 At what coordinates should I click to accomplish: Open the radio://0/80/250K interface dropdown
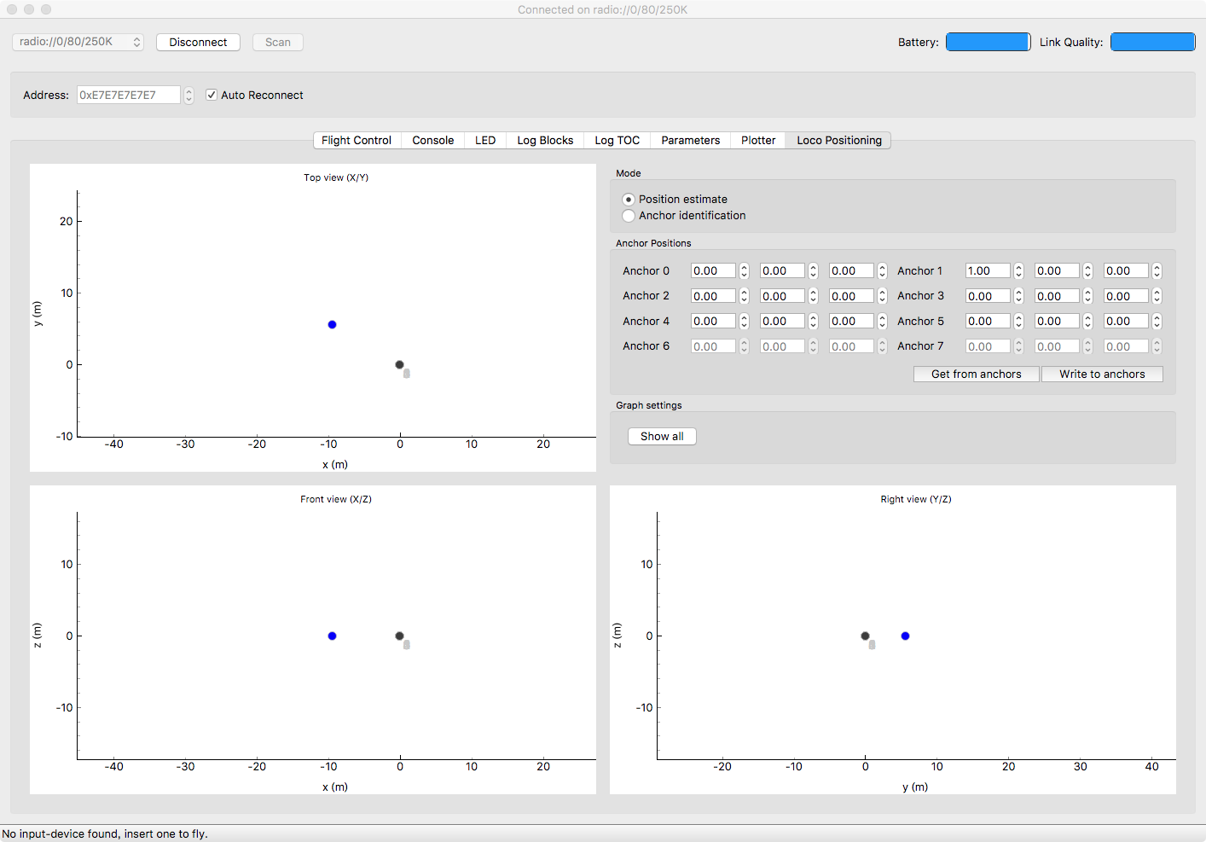point(78,42)
